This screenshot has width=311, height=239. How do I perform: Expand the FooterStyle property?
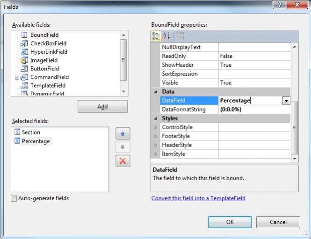[x=156, y=136]
